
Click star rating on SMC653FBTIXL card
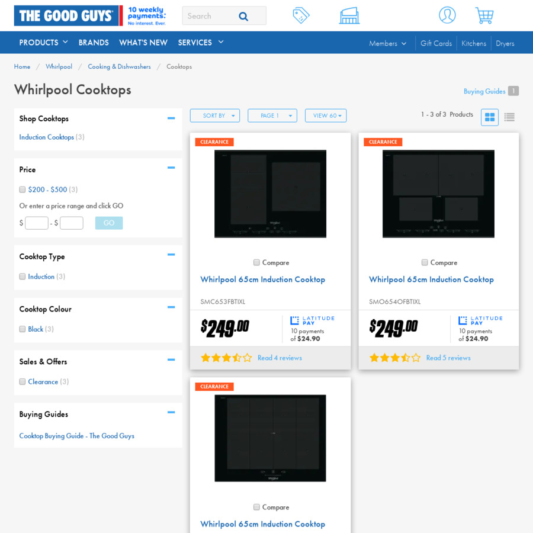coord(226,358)
